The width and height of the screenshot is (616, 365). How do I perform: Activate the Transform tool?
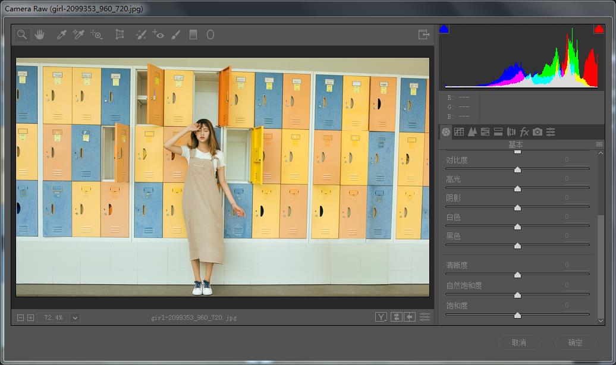(x=120, y=35)
